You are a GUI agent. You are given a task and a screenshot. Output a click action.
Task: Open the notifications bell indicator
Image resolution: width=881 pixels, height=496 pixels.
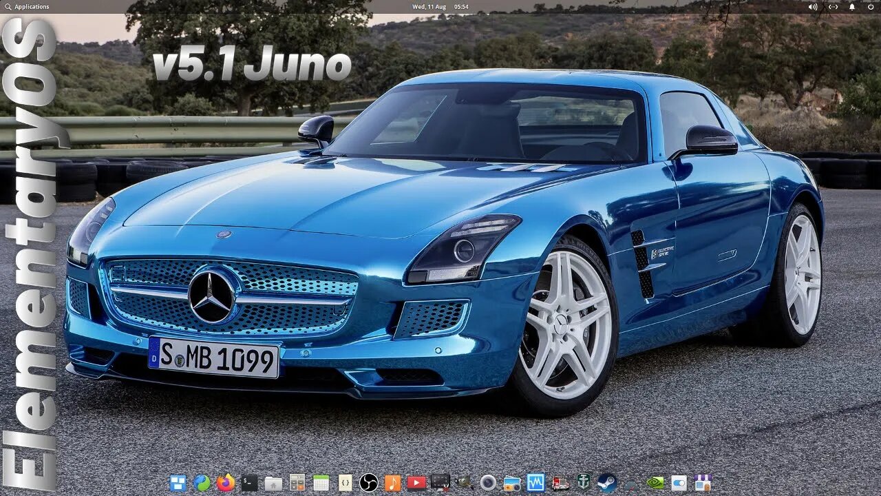pos(852,6)
